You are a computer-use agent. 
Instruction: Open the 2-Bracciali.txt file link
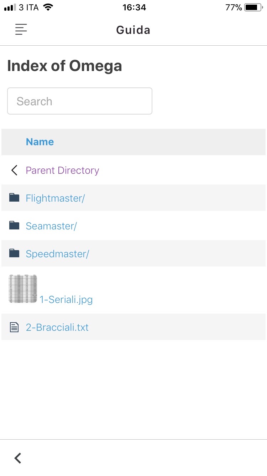point(57,327)
